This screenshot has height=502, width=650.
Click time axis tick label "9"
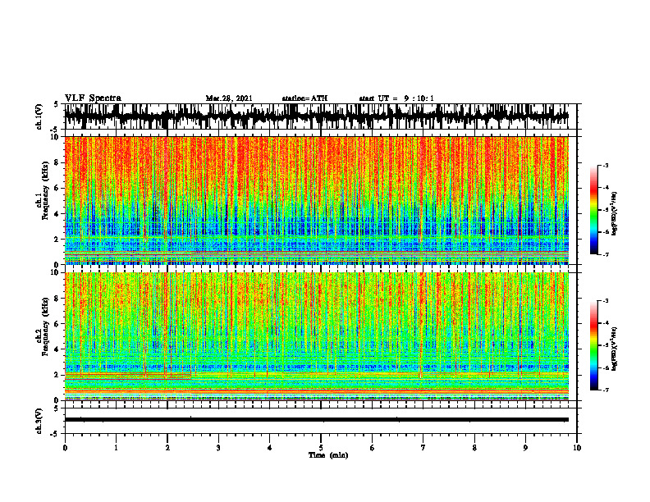525,448
